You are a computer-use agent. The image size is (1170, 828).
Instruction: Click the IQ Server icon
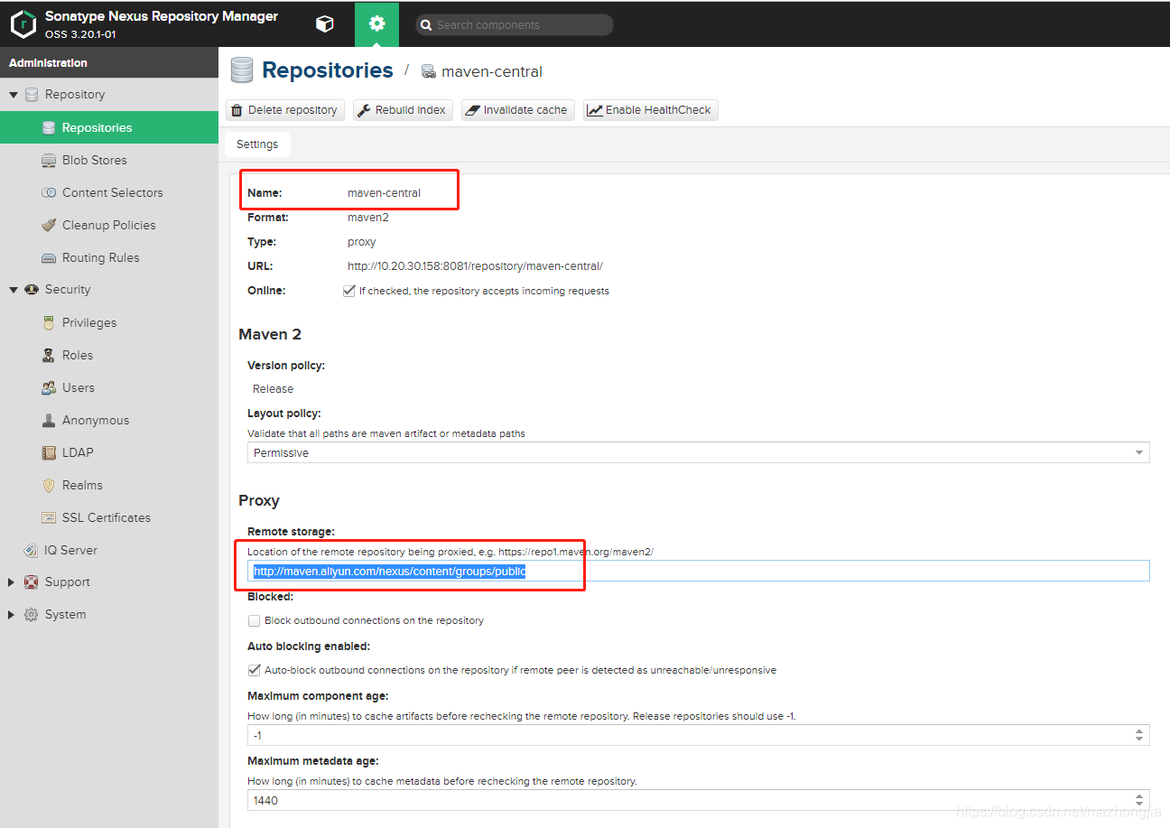pyautogui.click(x=32, y=550)
